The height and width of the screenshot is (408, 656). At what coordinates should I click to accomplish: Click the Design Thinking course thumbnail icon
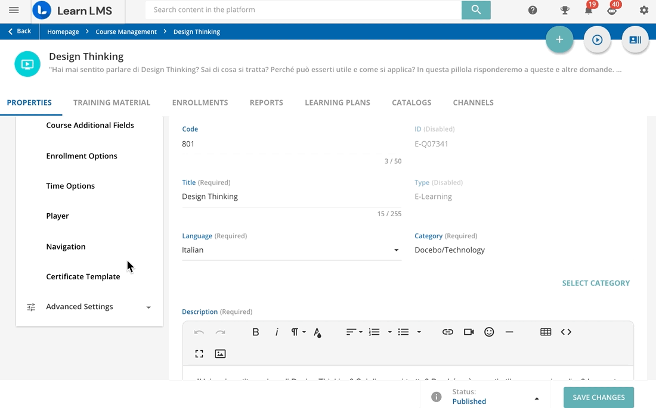point(27,64)
